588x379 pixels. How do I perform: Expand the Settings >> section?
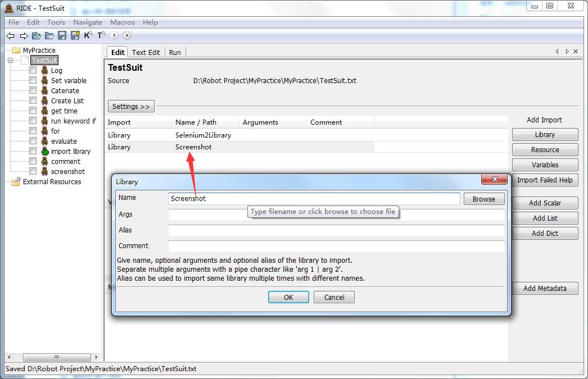[x=131, y=106]
